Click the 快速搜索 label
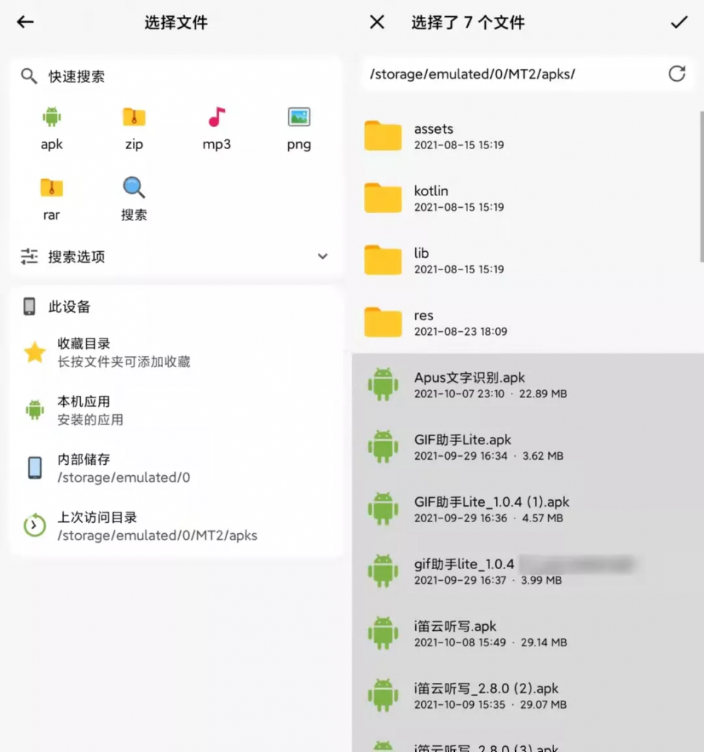The image size is (704, 752). (x=76, y=76)
